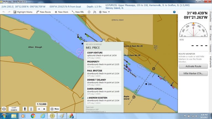Open the Places side tab
The height and width of the screenshot is (119, 212).
click(210, 37)
